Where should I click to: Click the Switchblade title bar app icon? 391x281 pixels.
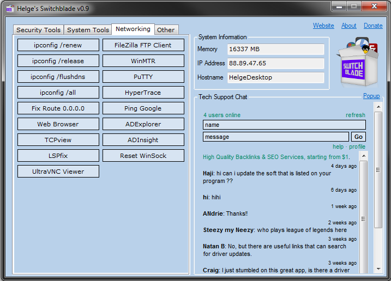pyautogui.click(x=10, y=9)
